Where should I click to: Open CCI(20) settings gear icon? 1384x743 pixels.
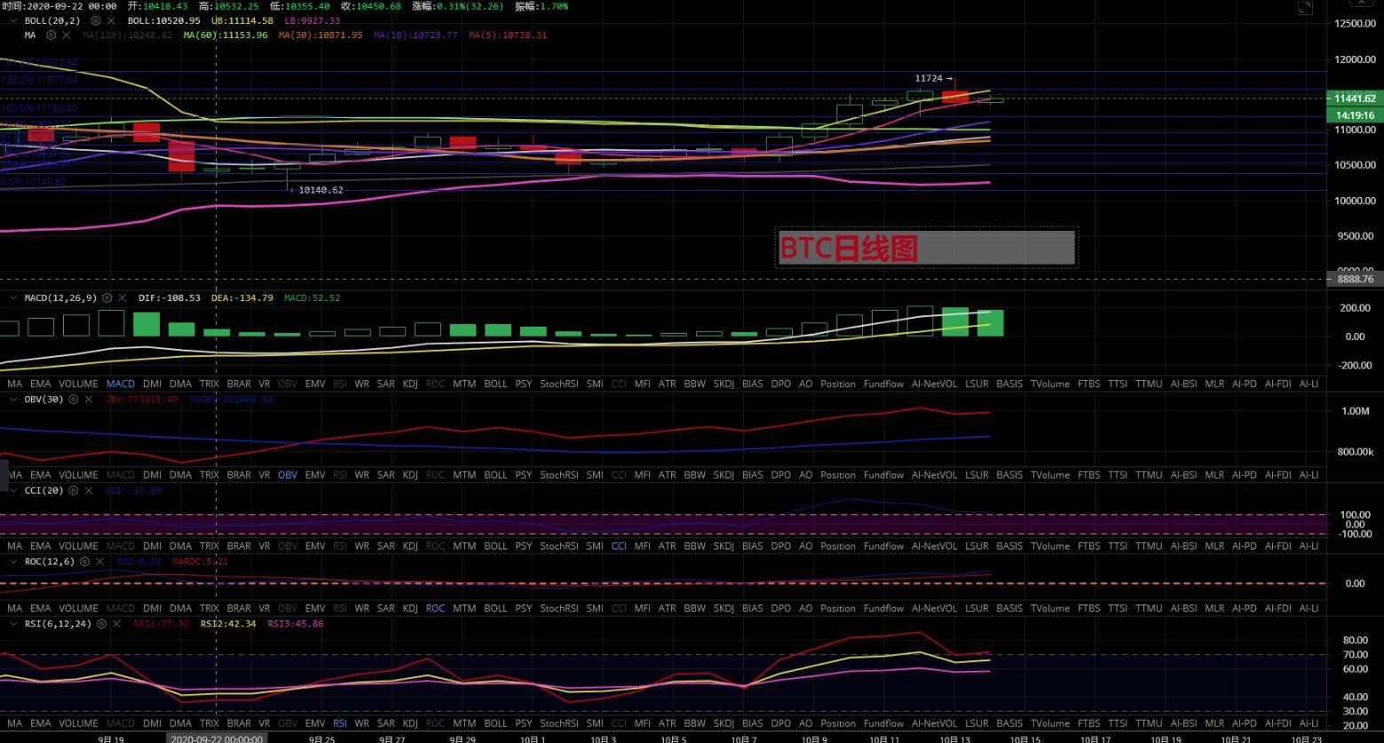click(73, 490)
